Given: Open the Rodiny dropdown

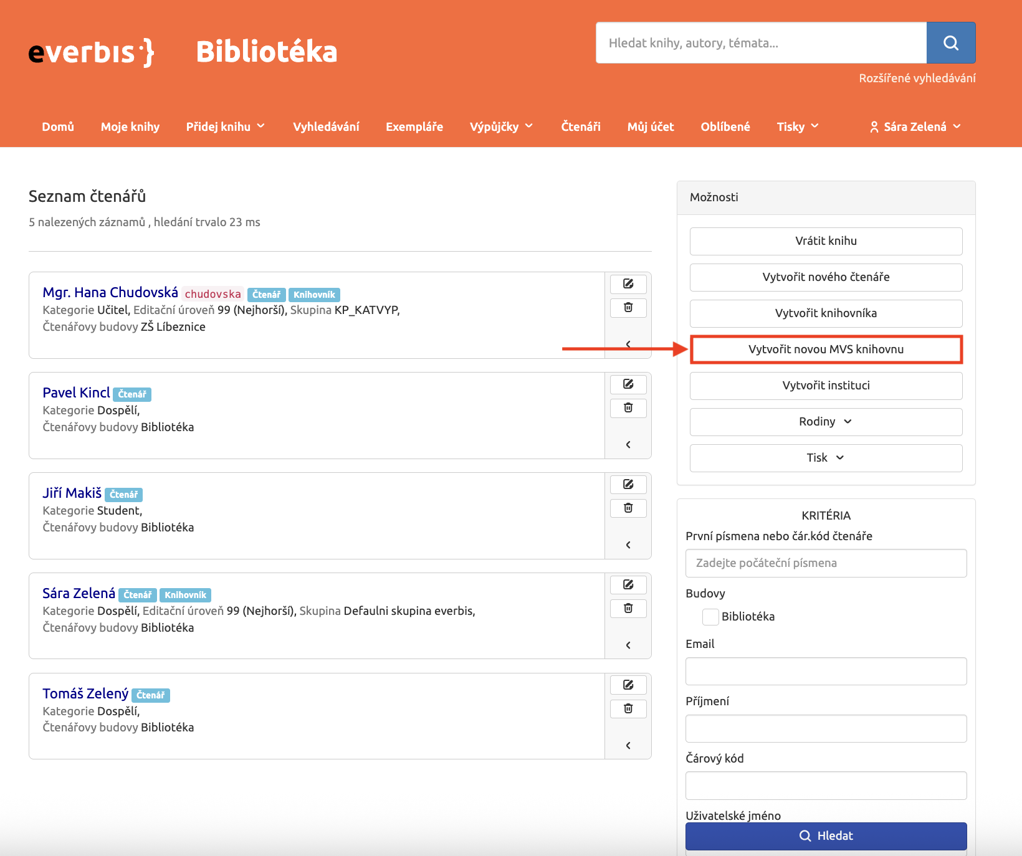Looking at the screenshot, I should tap(826, 422).
